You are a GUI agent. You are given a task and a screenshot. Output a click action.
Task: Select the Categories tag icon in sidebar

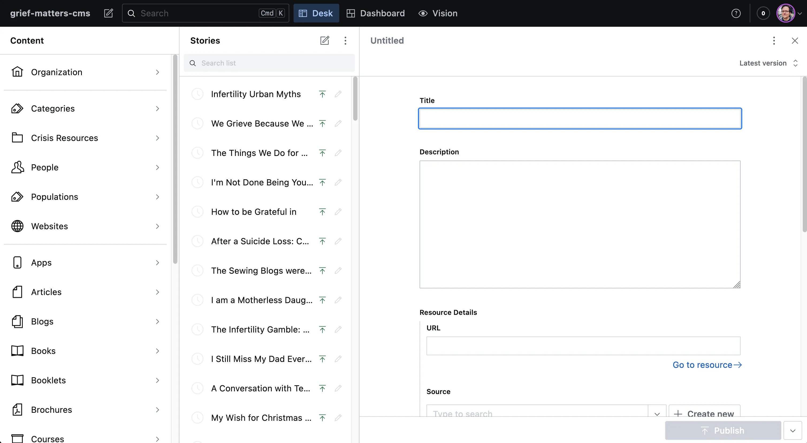[x=17, y=108]
